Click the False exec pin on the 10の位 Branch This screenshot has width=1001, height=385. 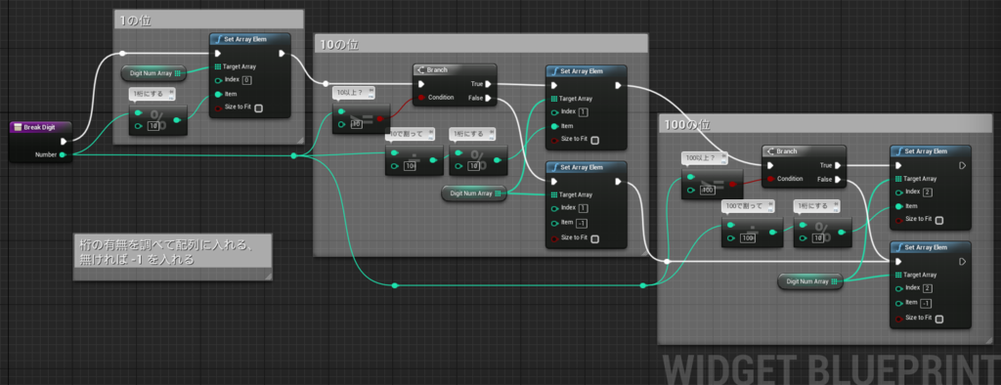tap(488, 98)
